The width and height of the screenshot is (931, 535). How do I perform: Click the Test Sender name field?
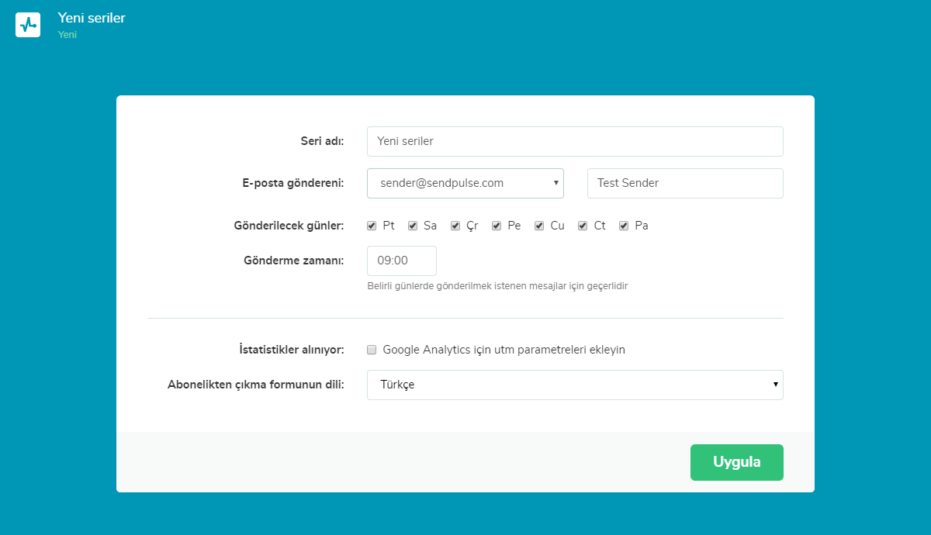point(685,183)
